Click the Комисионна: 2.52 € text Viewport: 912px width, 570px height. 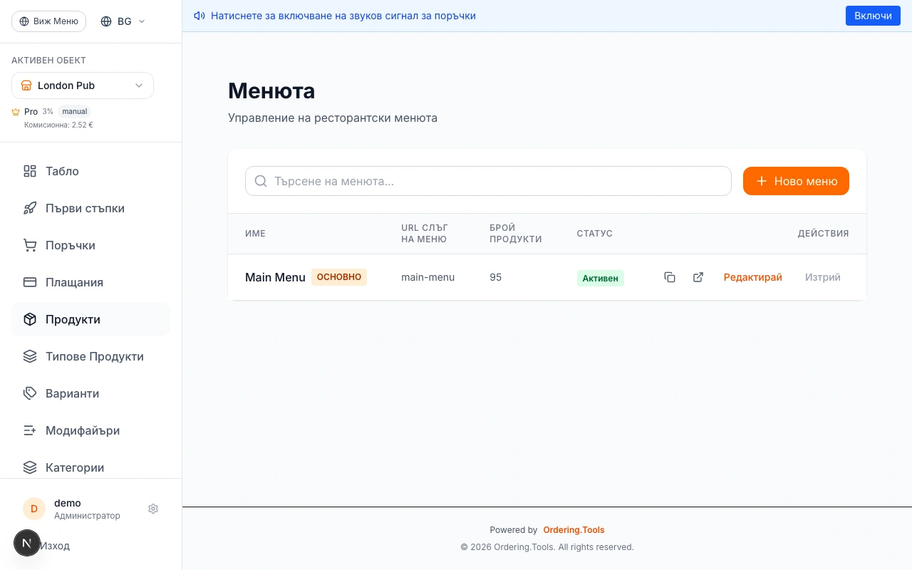point(58,125)
